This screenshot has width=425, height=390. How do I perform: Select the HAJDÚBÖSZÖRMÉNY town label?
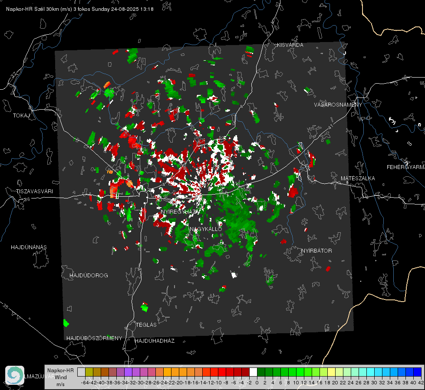pos(94,338)
